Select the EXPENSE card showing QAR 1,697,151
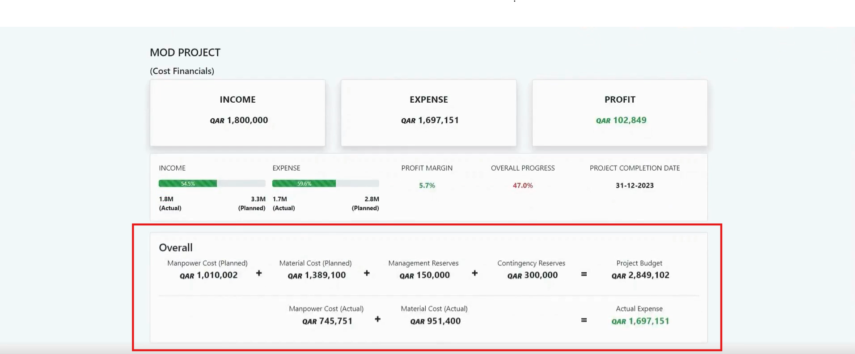This screenshot has height=354, width=855. (x=428, y=113)
